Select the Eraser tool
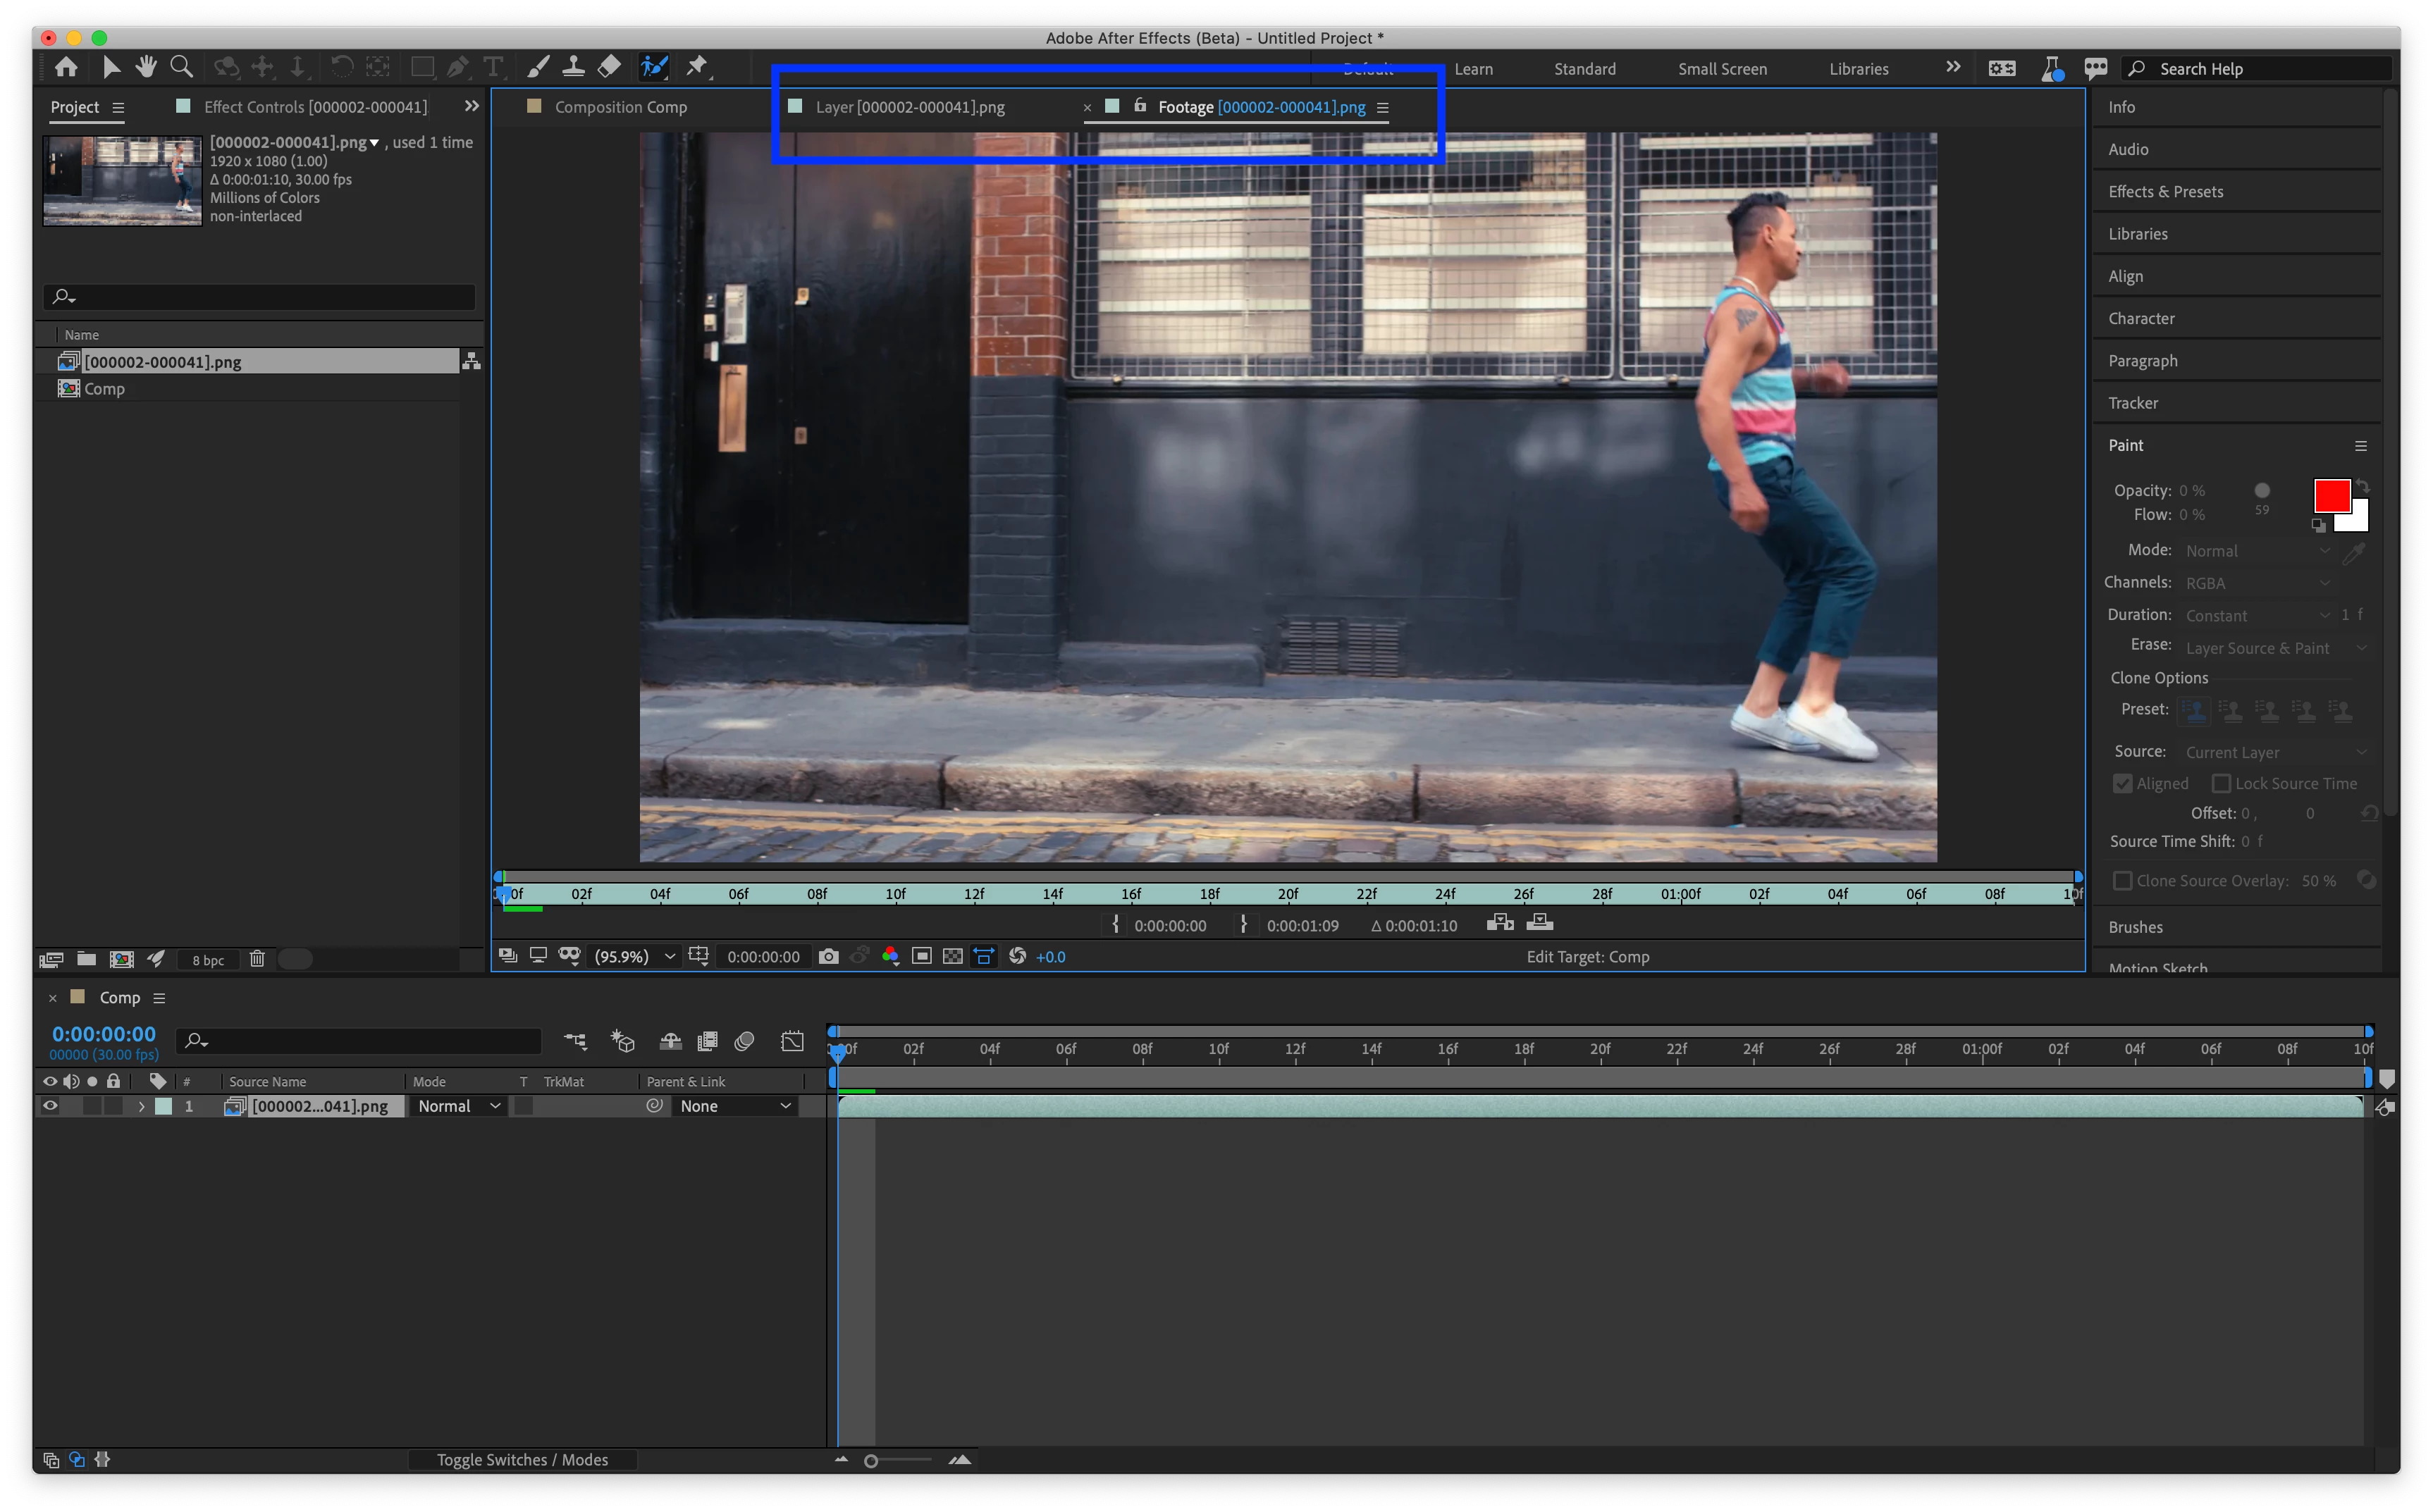The image size is (2433, 1512). pyautogui.click(x=609, y=67)
